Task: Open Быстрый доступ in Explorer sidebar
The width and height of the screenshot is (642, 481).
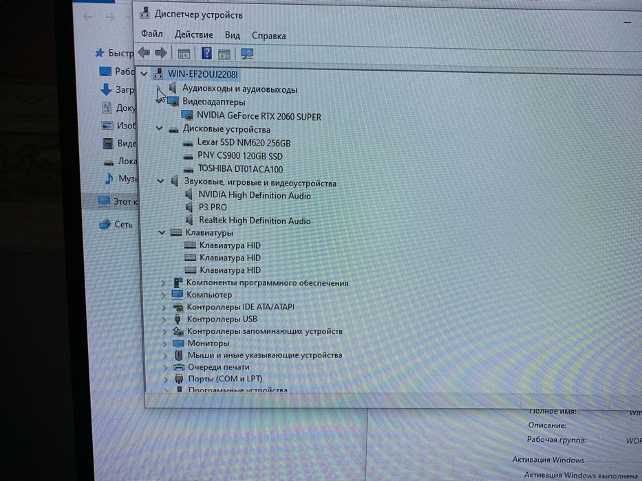Action: pyautogui.click(x=114, y=53)
